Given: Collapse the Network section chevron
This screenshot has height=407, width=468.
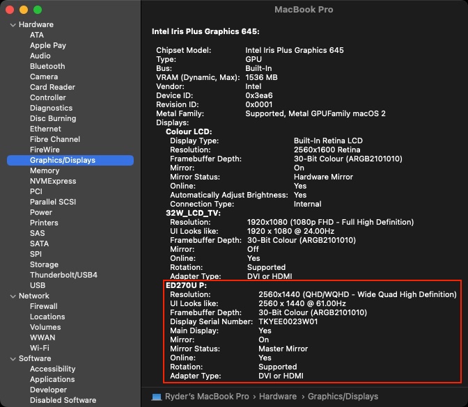Looking at the screenshot, I should (x=13, y=296).
